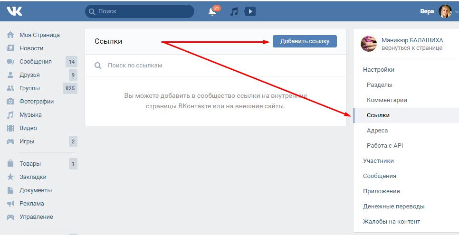Image resolution: width=459 pixels, height=235 pixels.
Task: Open Закладки in left menu
Action: coord(33,177)
